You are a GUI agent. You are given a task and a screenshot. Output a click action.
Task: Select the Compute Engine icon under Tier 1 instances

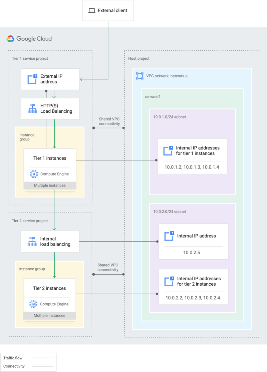pos(33,174)
